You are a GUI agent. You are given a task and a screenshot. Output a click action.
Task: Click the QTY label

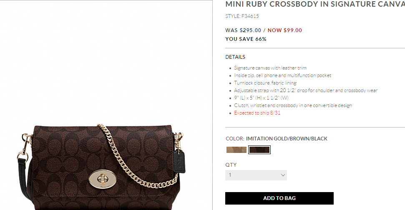231,165
